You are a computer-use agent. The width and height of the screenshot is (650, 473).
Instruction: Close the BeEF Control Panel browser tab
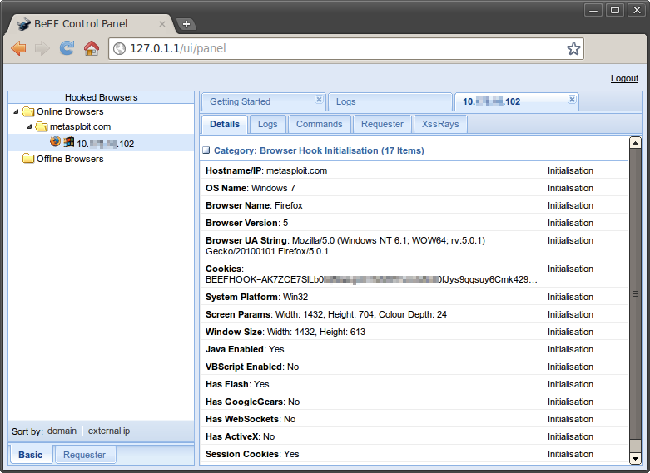[x=162, y=24]
